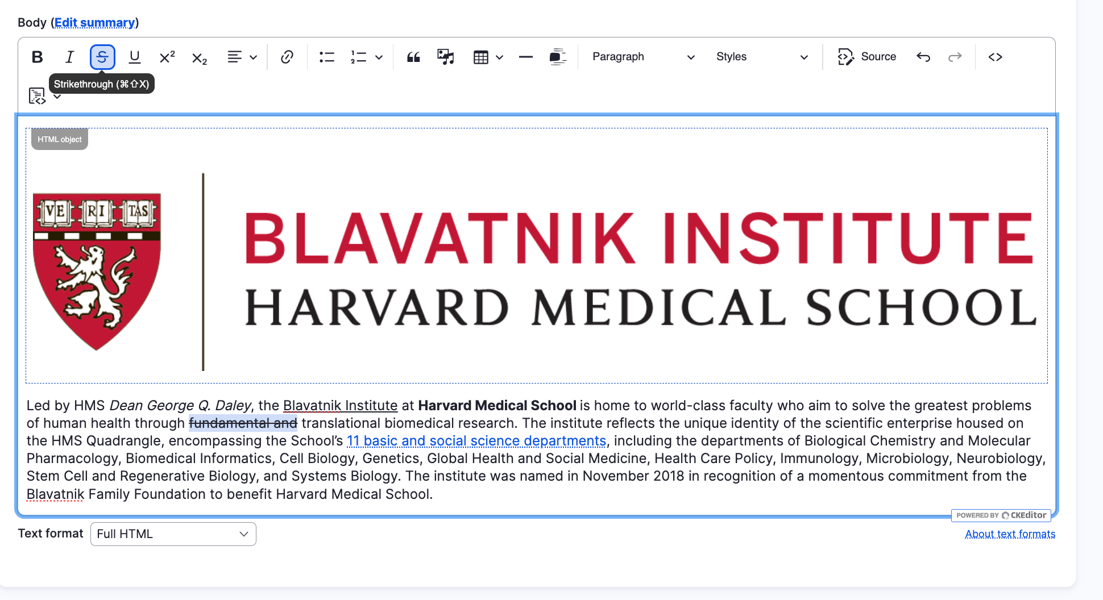
Task: Expand the table dropdown arrow
Action: tap(500, 57)
